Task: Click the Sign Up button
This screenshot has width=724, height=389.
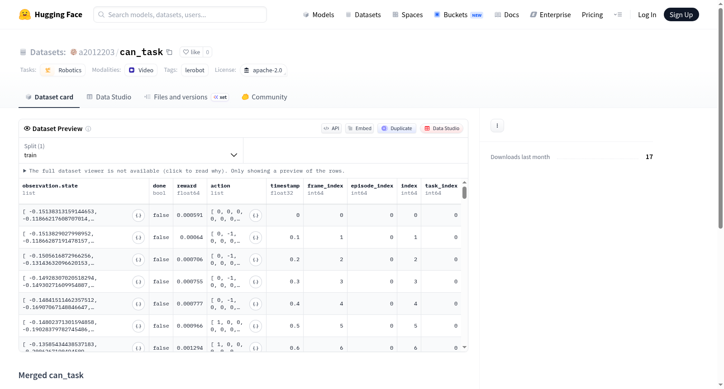Action: 681,14
